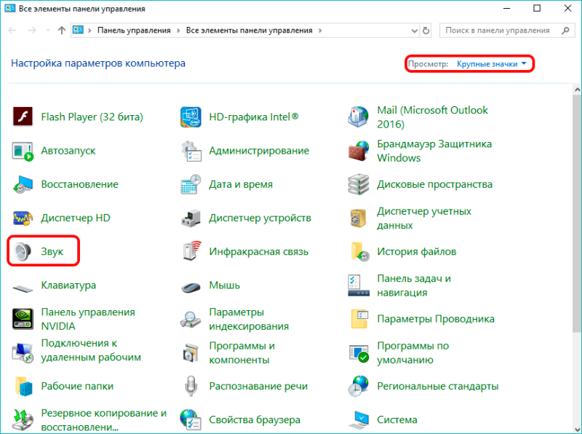582x434 pixels.
Task: Open the Звук link
Action: coord(52,251)
